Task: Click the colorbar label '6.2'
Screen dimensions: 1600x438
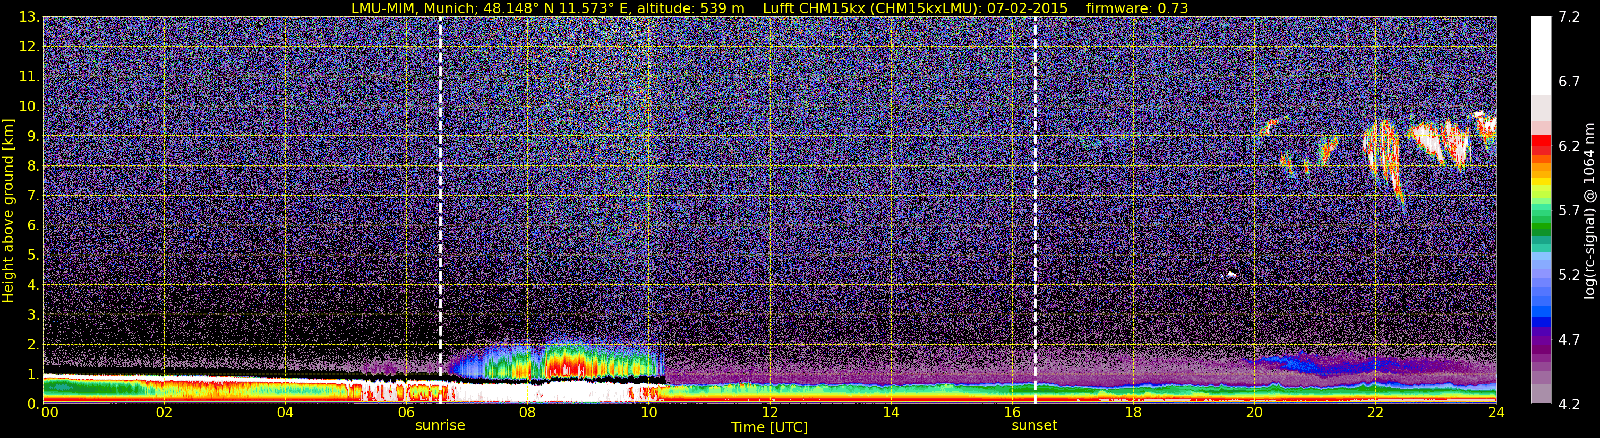Action: (x=1569, y=146)
